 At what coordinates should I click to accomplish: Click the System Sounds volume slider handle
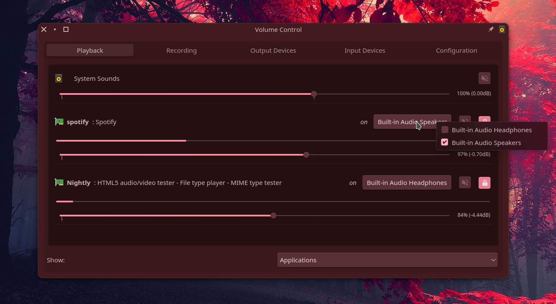[x=314, y=94]
